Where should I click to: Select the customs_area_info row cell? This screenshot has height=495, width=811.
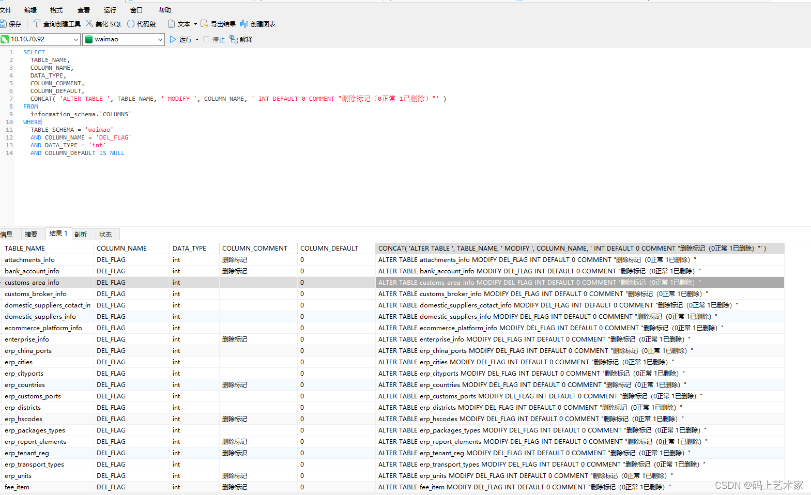pyautogui.click(x=48, y=282)
